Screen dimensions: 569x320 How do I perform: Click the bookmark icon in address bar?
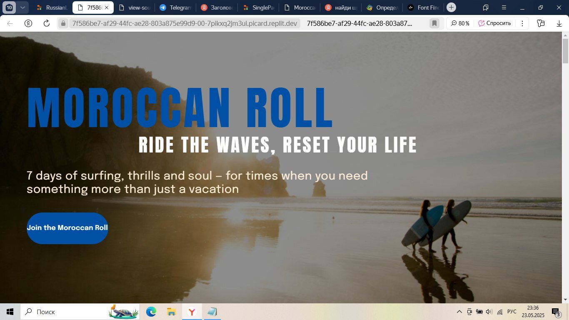(434, 23)
